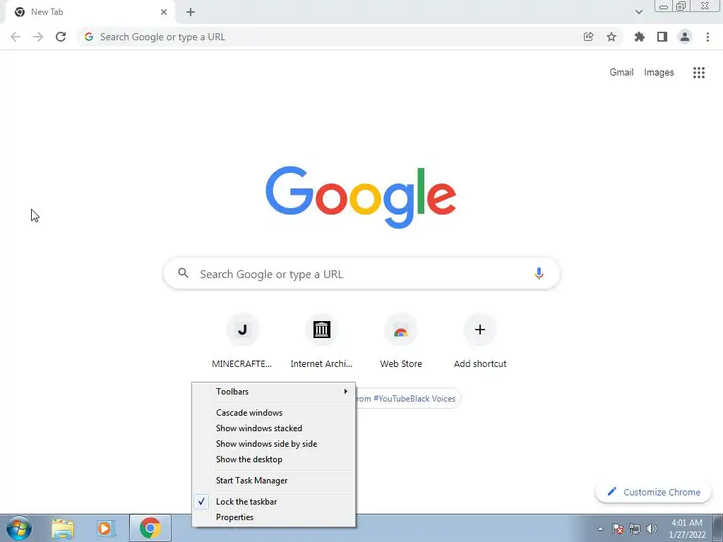
Task: Open the volume speaker tray icon
Action: 652,529
